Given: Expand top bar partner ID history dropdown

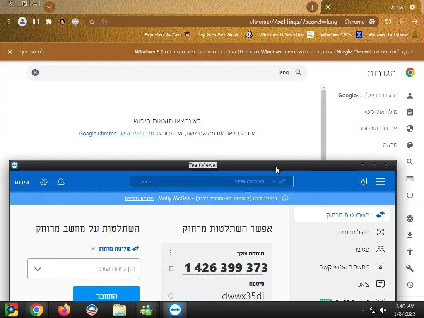Looking at the screenshot, I should click(x=274, y=181).
